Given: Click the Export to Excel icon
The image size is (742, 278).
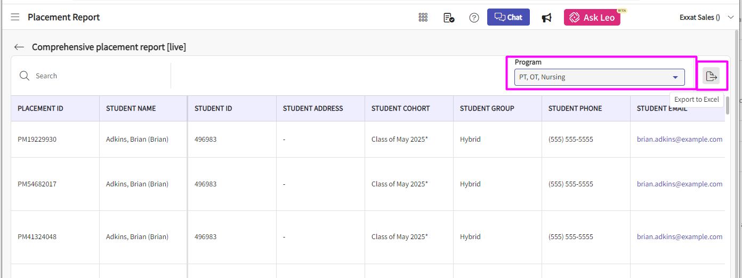Looking at the screenshot, I should point(711,76).
